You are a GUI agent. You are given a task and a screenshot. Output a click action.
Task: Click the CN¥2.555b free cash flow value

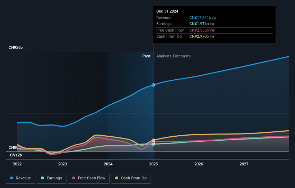pyautogui.click(x=199, y=30)
